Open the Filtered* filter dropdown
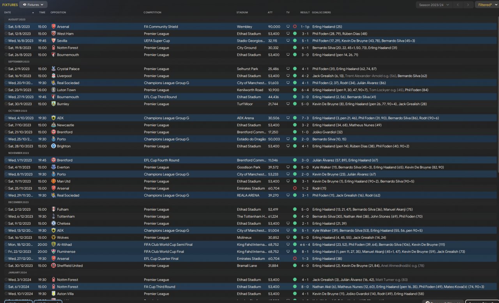 coord(487,5)
